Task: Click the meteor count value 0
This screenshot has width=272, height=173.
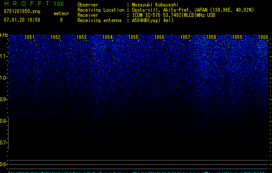Action: (61, 20)
